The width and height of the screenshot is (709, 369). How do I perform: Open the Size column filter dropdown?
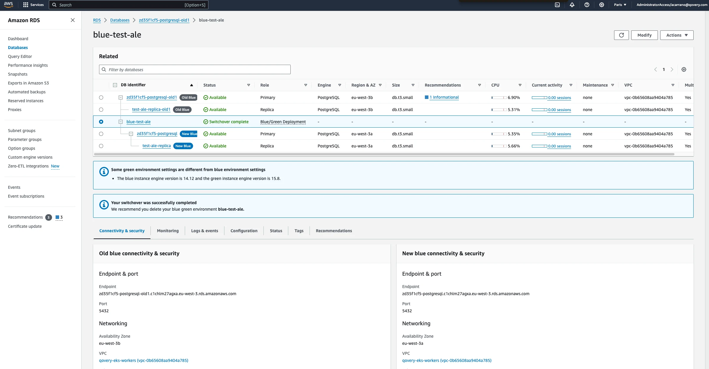click(413, 85)
